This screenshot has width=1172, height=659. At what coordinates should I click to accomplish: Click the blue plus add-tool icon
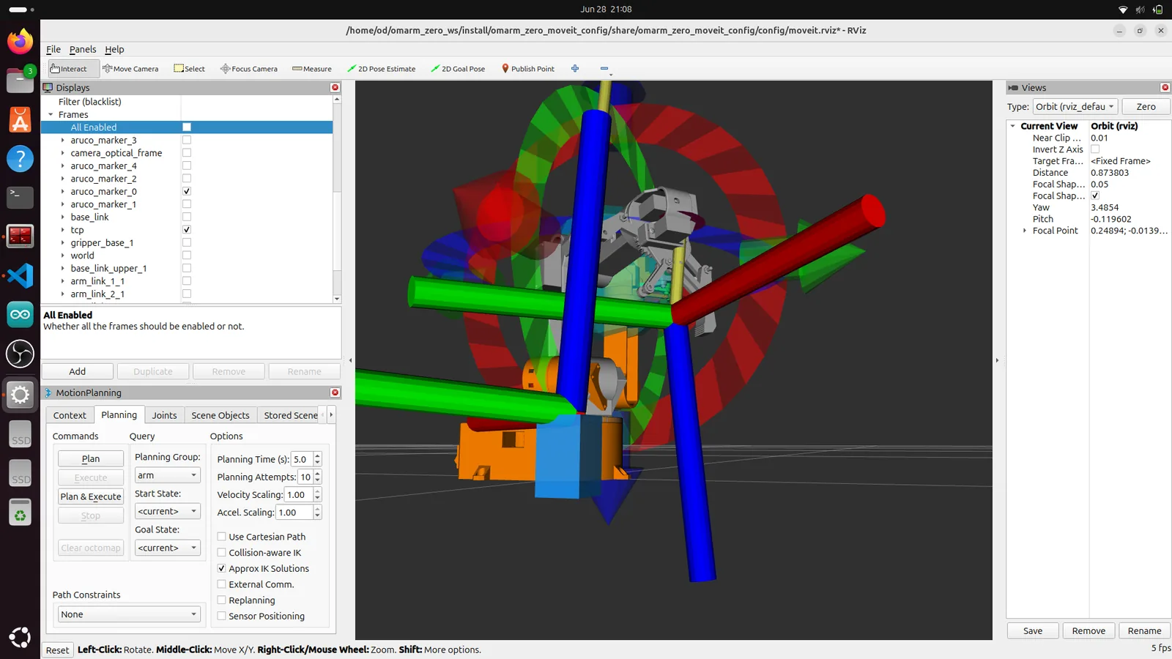575,69
